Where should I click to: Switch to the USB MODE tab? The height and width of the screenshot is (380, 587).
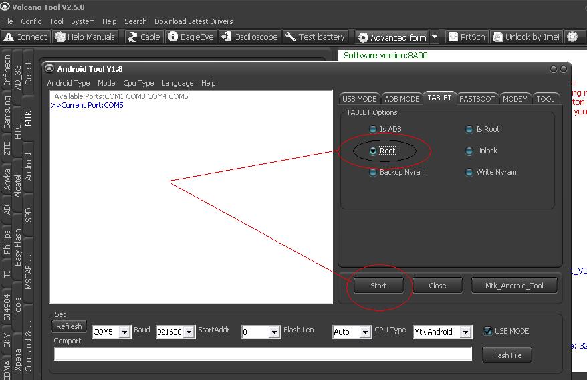360,99
